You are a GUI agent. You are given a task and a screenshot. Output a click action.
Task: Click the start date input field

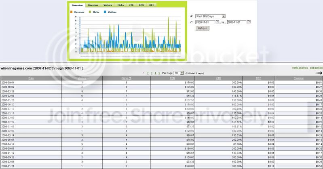pyautogui.click(x=205, y=22)
